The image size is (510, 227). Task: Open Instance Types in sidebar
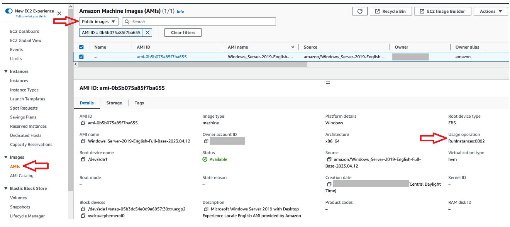[24, 90]
